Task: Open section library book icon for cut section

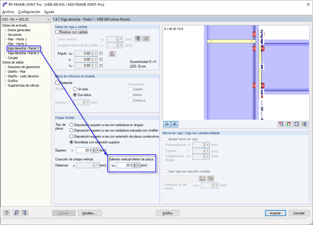Action: click(x=202, y=179)
